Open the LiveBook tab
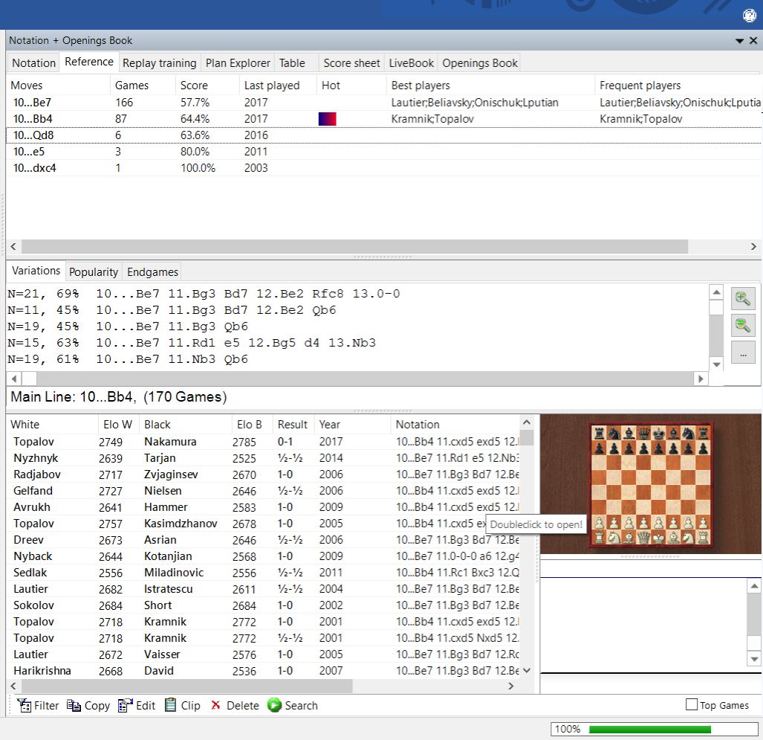This screenshot has width=763, height=740. pos(411,63)
